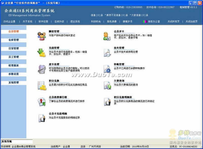Switch to 仓库管理 sidebar section
Image resolution: width=203 pixels, height=149 pixels.
pyautogui.click(x=14, y=40)
